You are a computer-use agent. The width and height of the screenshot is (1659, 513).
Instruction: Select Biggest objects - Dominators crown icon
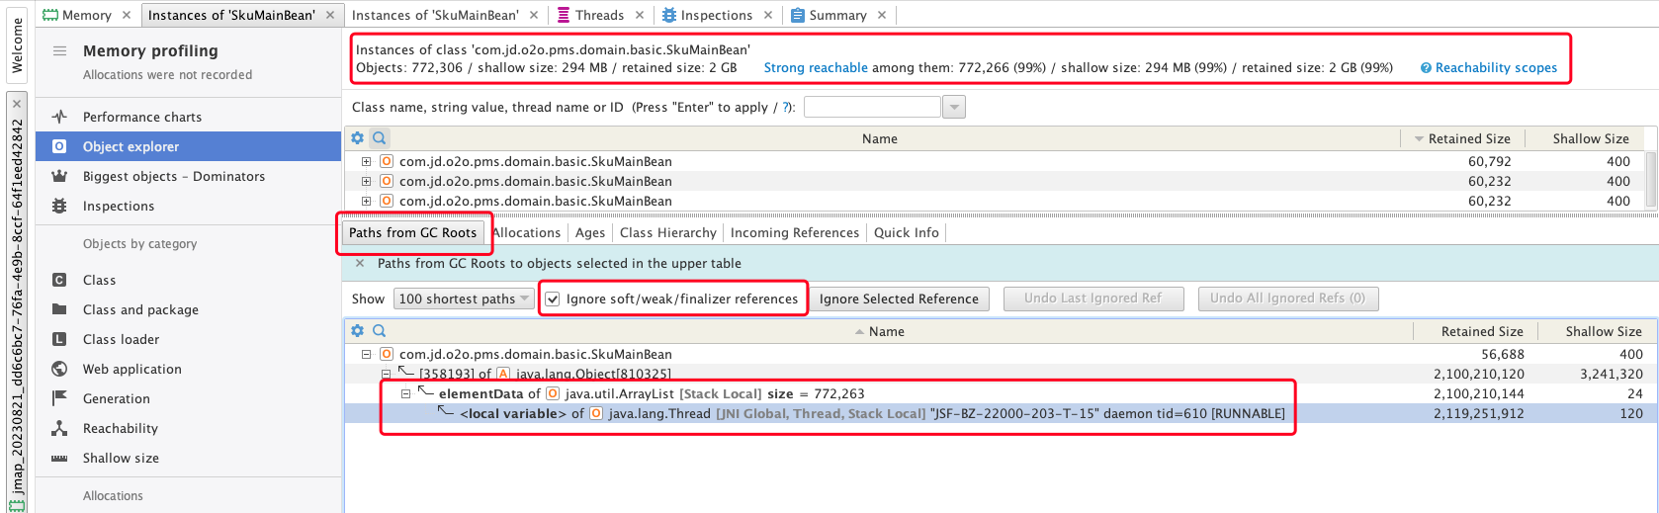tap(59, 176)
